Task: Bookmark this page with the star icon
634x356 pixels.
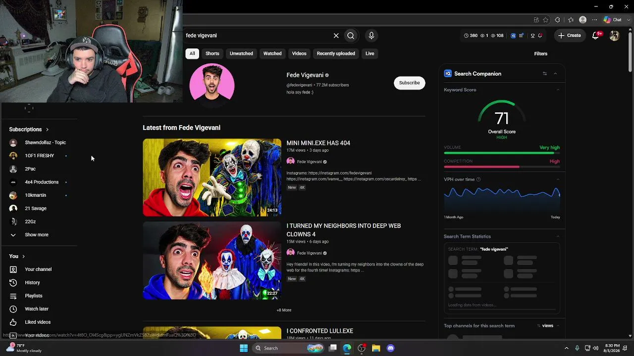Action: 545,20
